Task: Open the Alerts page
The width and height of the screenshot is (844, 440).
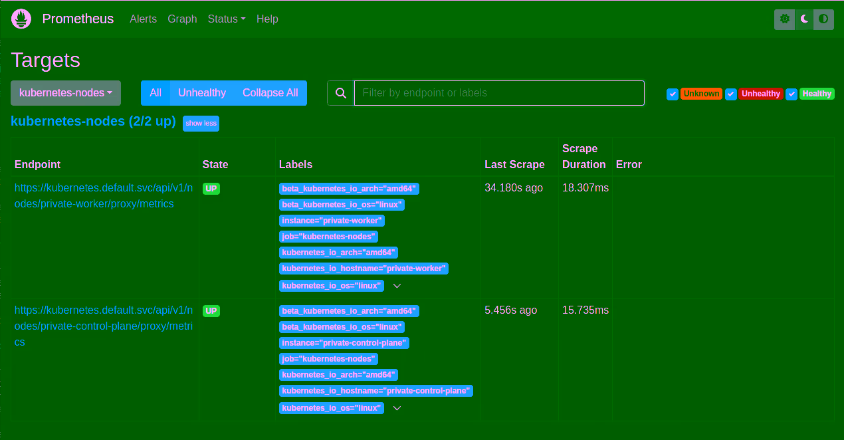Action: point(143,19)
